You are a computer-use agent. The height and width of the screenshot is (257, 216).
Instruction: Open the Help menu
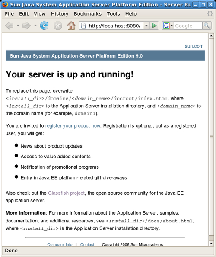coord(131,14)
